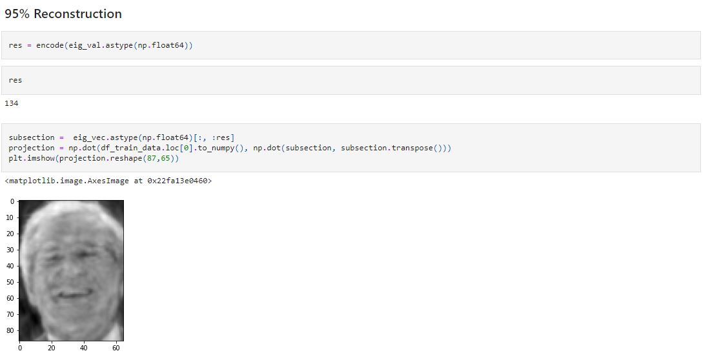Place cursor on the subsection assignment line
The height and width of the screenshot is (362, 708).
[121, 137]
